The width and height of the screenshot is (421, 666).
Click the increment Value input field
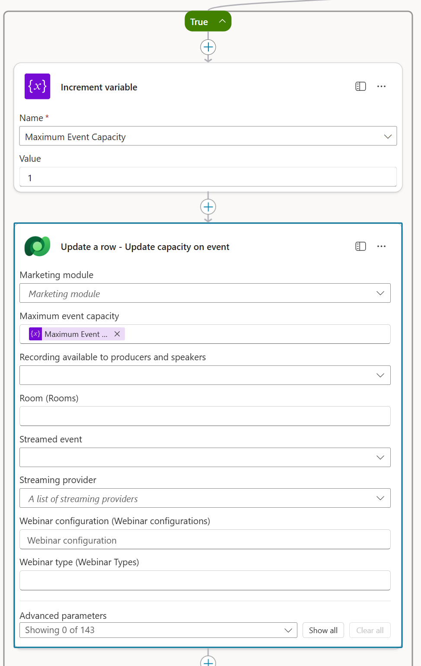tap(207, 177)
